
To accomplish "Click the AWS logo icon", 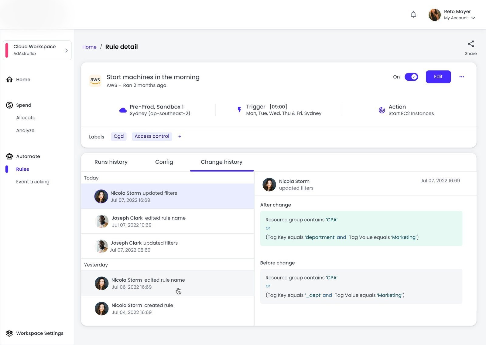I will point(95,80).
